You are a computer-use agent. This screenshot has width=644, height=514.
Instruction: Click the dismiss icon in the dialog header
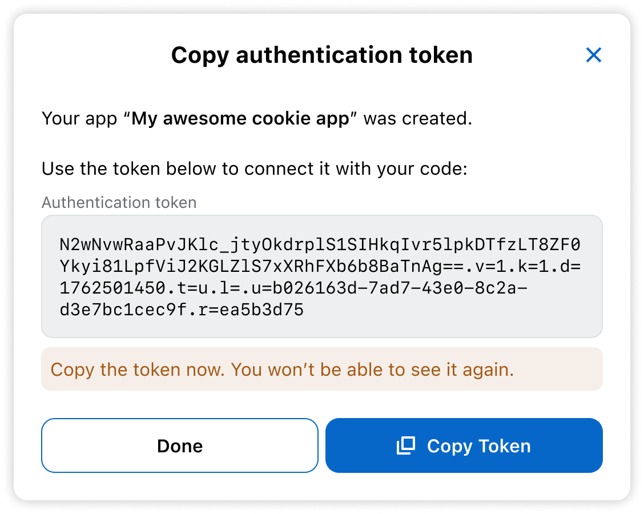(594, 55)
